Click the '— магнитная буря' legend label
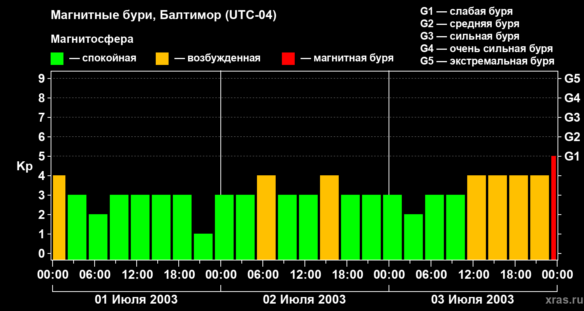Viewport: 584px width, 311px height. 347,58
